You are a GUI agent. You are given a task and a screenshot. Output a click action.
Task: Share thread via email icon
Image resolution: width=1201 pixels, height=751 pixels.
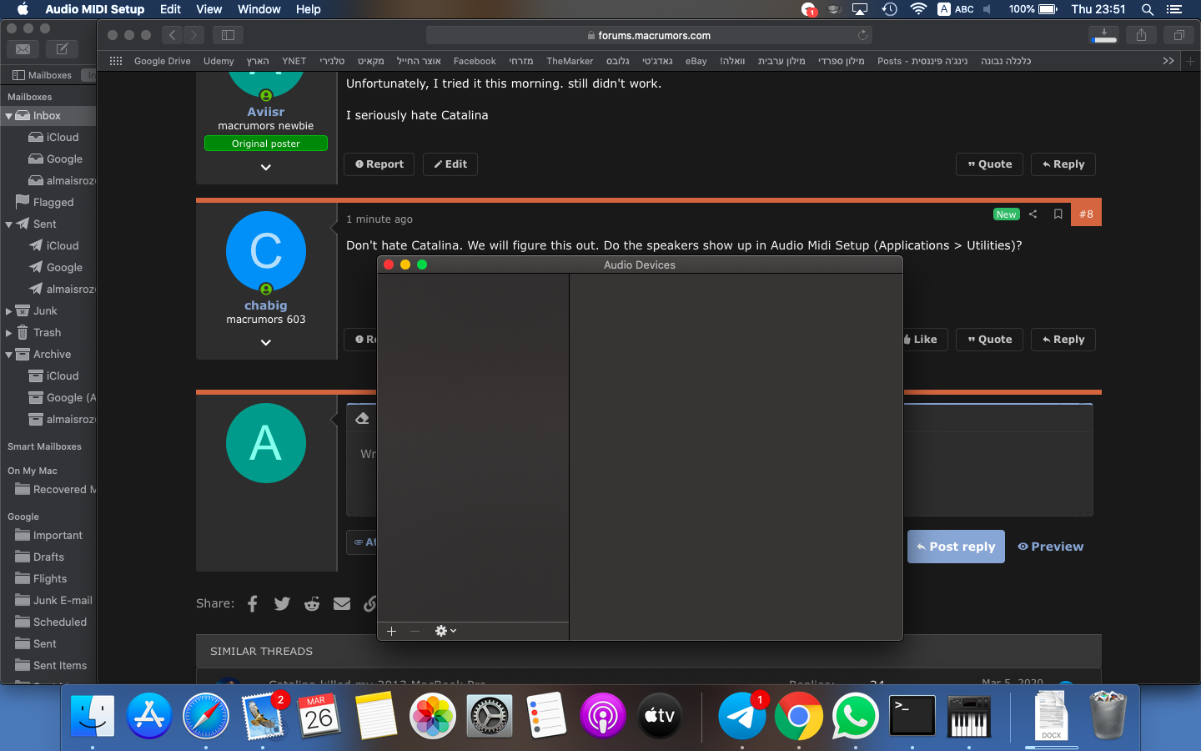[x=342, y=603]
